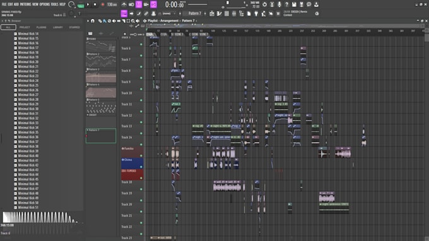Select the select tool in playlist toolbar
Screen dimensions: 429x241
[x=128, y=21]
